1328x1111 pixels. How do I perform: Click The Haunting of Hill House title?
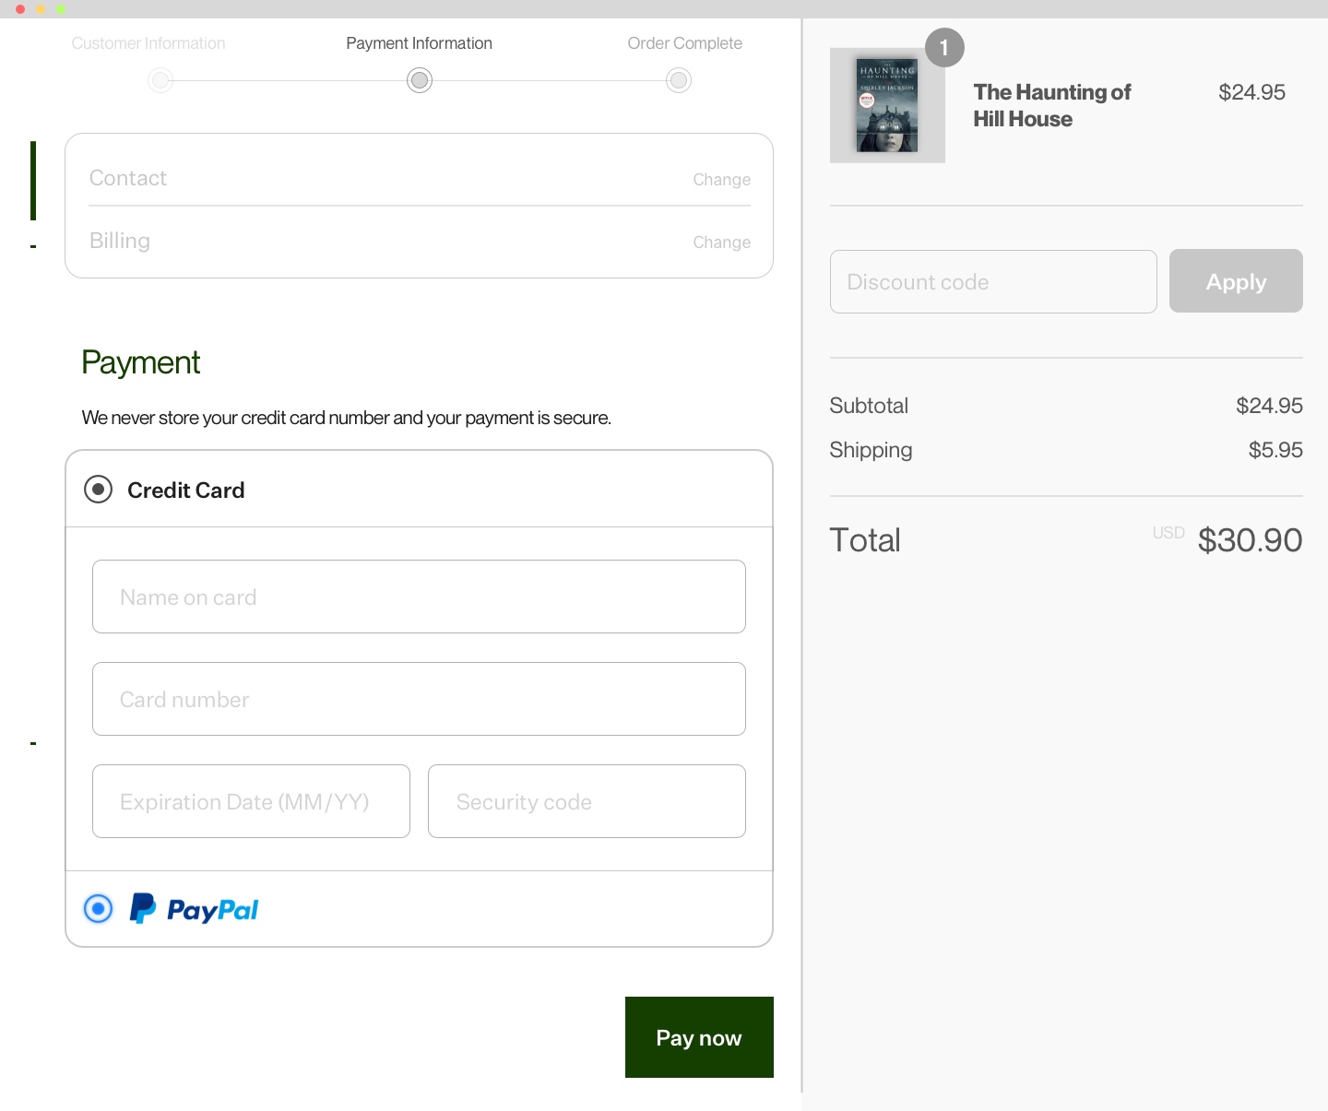[1051, 105]
